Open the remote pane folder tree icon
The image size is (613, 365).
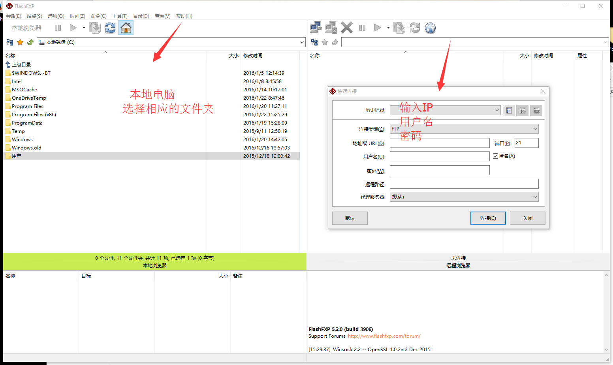[314, 42]
